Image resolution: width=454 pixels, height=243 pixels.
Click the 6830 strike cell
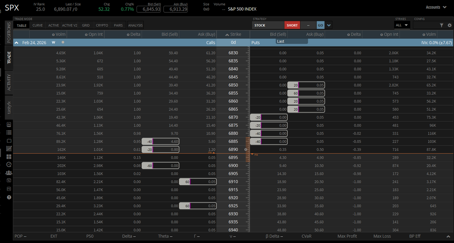coord(233,53)
